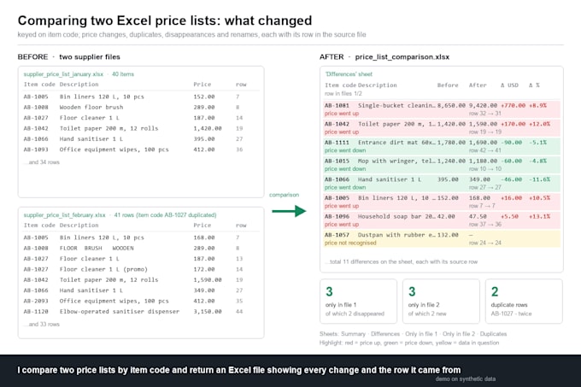Click the Δ USD column header
581x387 pixels.
click(509, 85)
